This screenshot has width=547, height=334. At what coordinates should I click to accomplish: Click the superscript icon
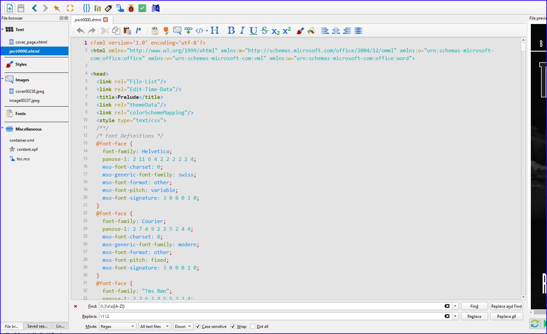point(287,31)
